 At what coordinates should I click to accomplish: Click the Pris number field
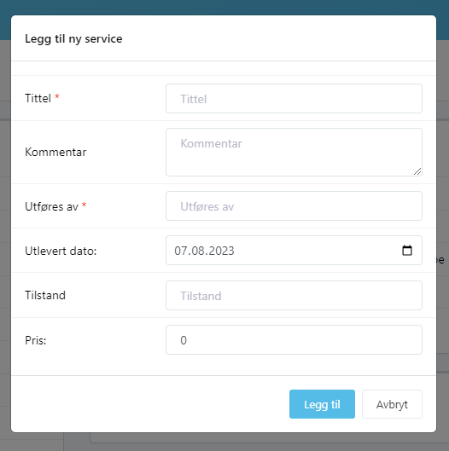click(x=294, y=339)
